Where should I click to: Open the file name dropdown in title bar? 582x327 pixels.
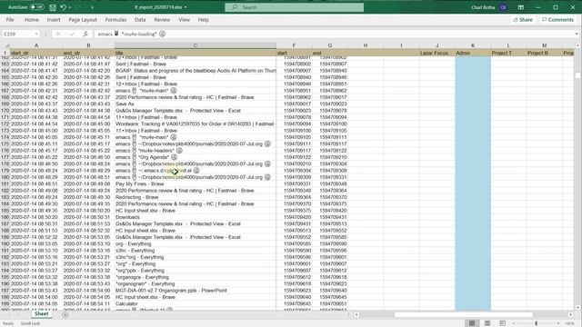coord(186,7)
